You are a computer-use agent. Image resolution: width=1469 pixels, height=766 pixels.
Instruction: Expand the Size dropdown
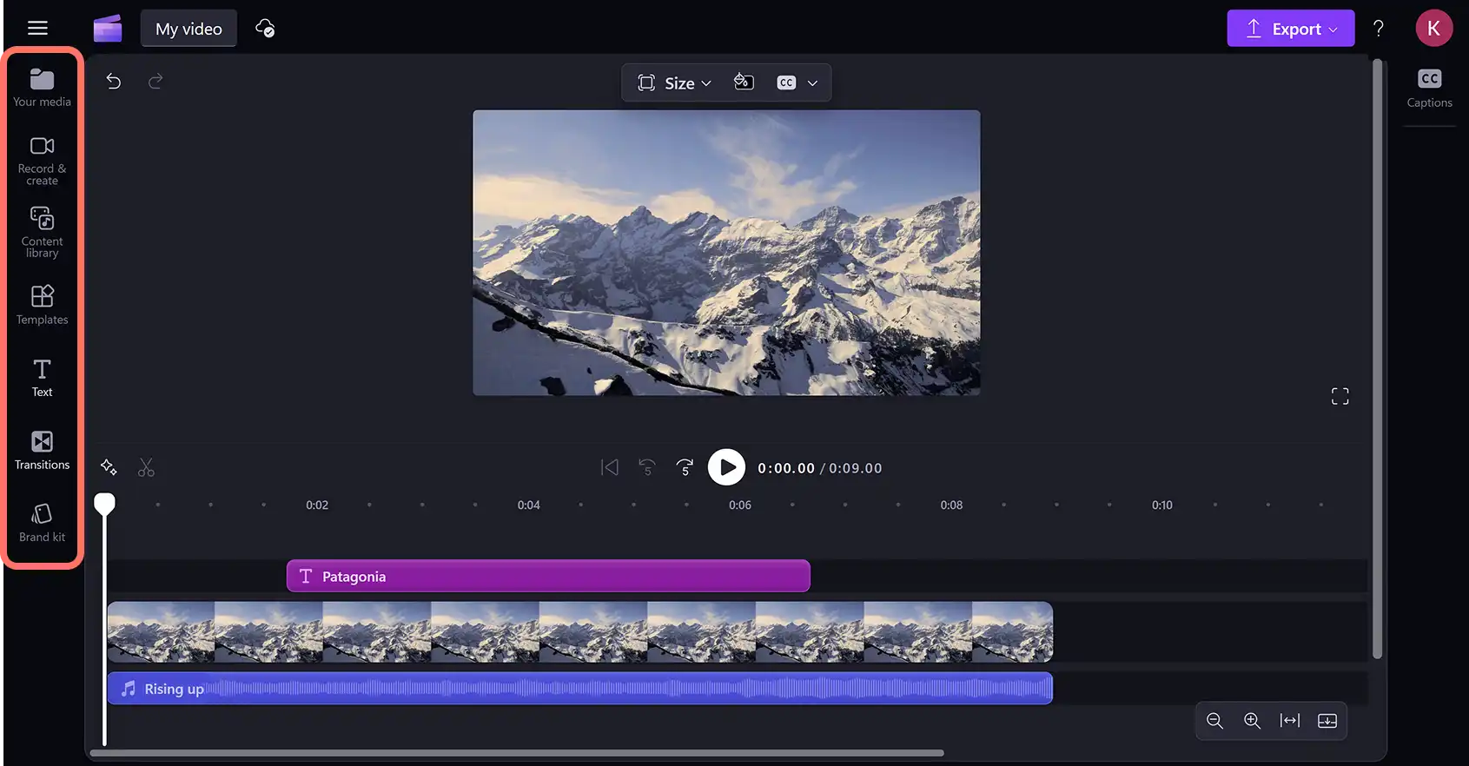point(674,83)
